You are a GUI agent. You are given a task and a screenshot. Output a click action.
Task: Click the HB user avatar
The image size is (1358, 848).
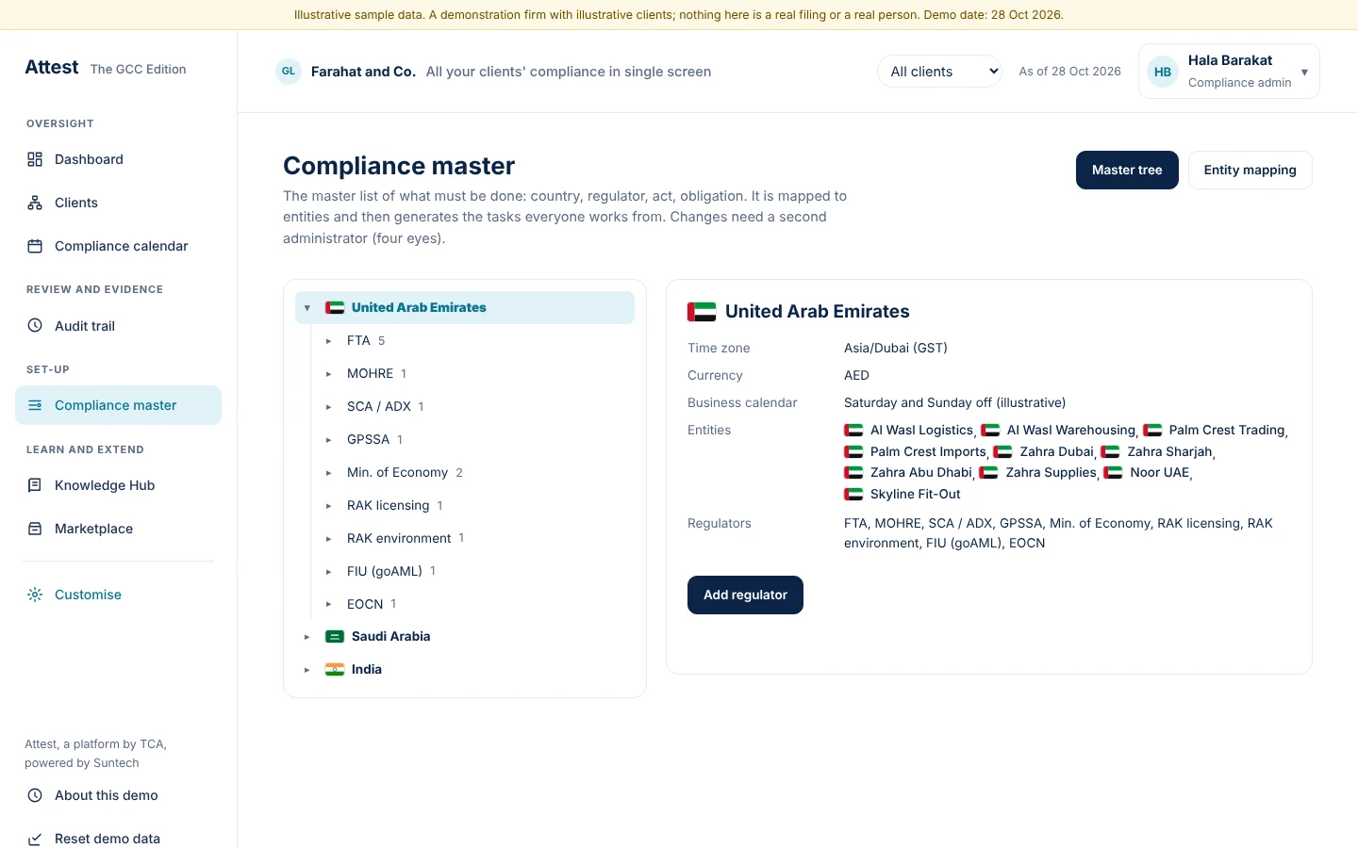click(x=1163, y=72)
